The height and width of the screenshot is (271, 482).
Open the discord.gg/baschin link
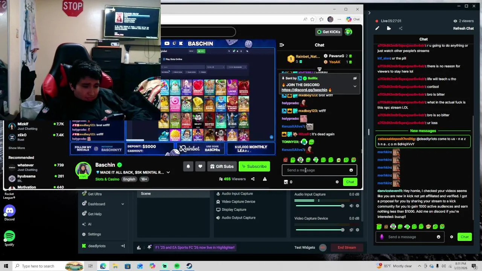[x=304, y=90]
